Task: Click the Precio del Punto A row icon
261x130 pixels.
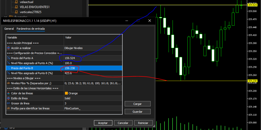Action: click(x=9, y=58)
